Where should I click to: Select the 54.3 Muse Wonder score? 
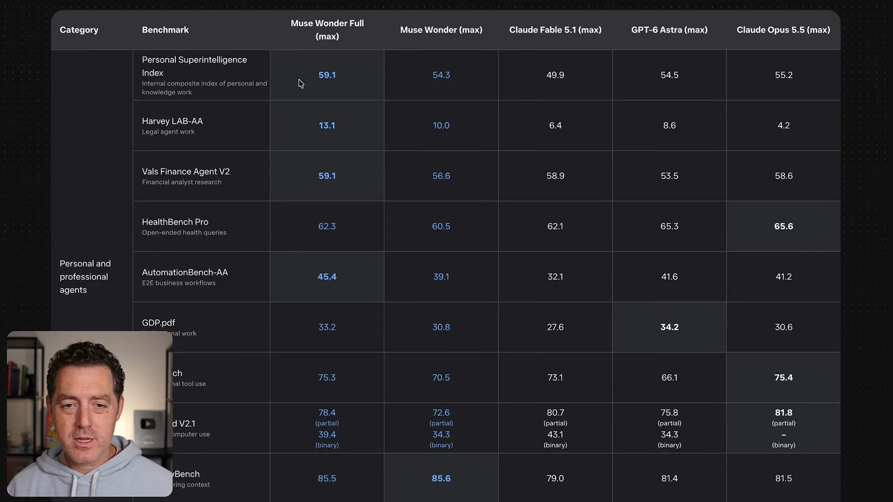pyautogui.click(x=441, y=75)
